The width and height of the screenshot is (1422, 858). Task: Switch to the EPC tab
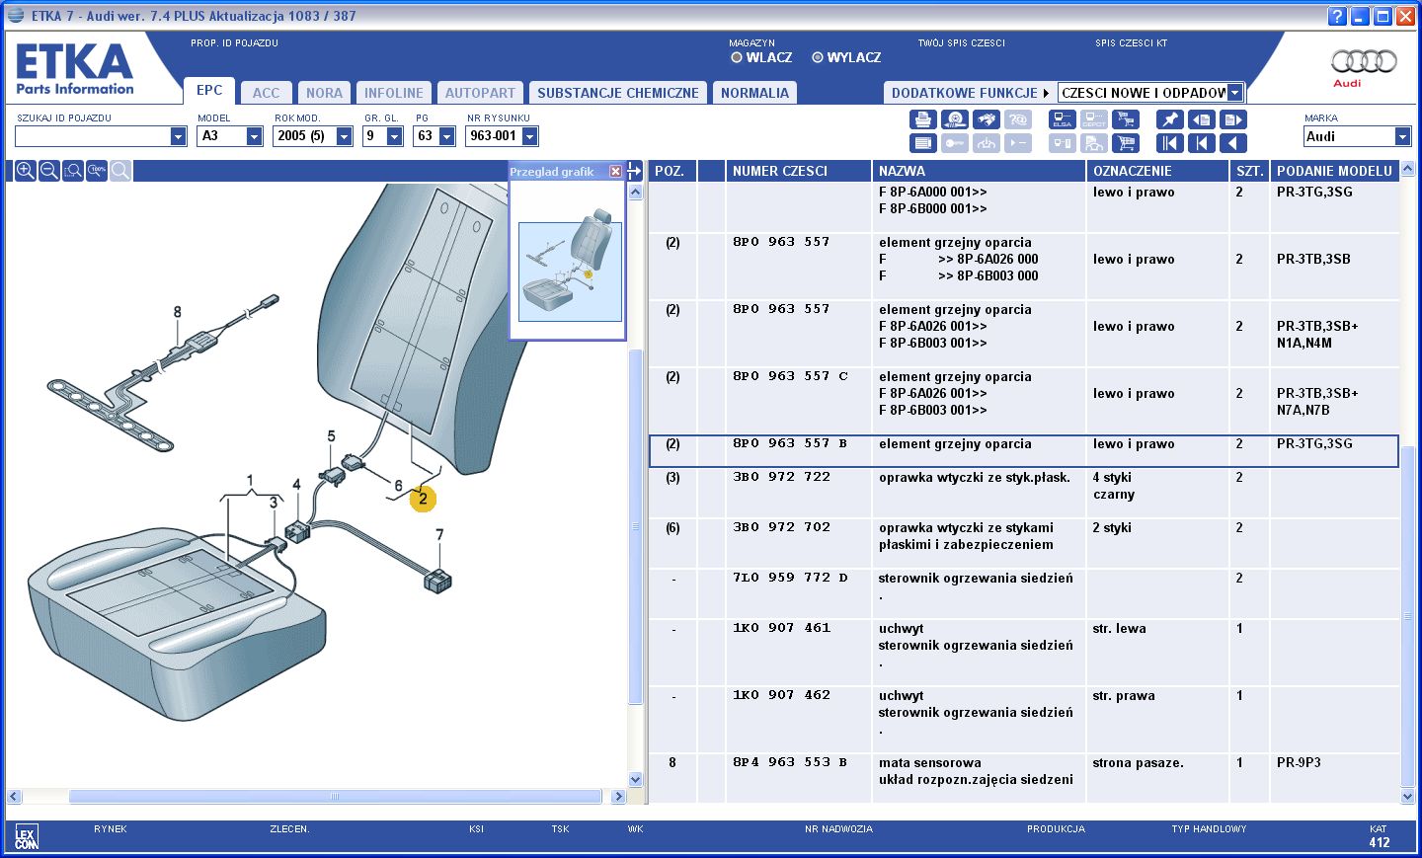pyautogui.click(x=209, y=90)
